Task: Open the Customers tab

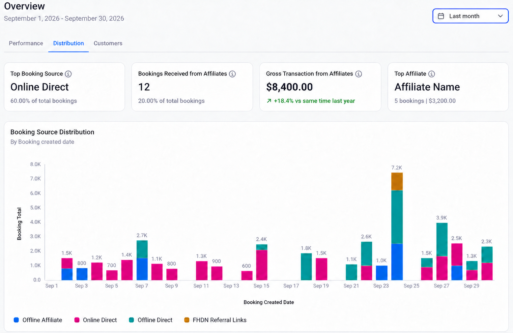Action: click(108, 43)
